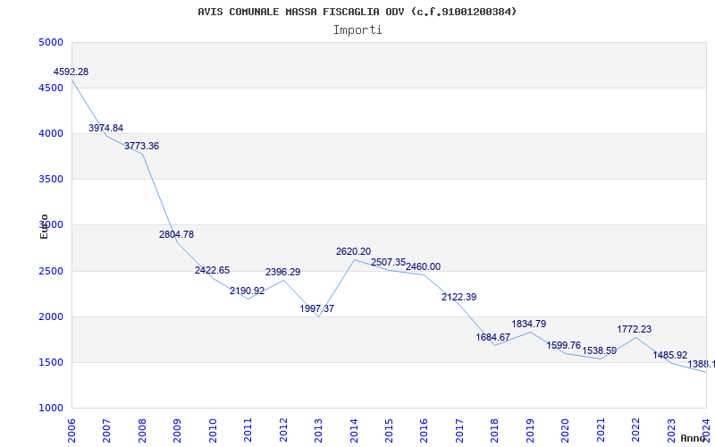Click the Importi subtitle

pyautogui.click(x=357, y=30)
